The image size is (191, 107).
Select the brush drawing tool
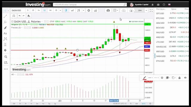(5, 28)
